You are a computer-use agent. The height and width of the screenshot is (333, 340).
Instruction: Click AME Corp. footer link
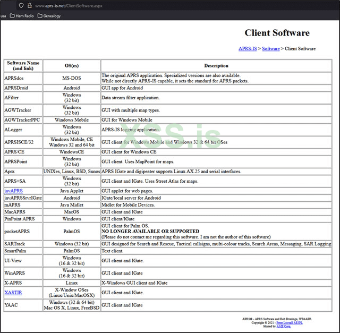pyautogui.click(x=283, y=326)
